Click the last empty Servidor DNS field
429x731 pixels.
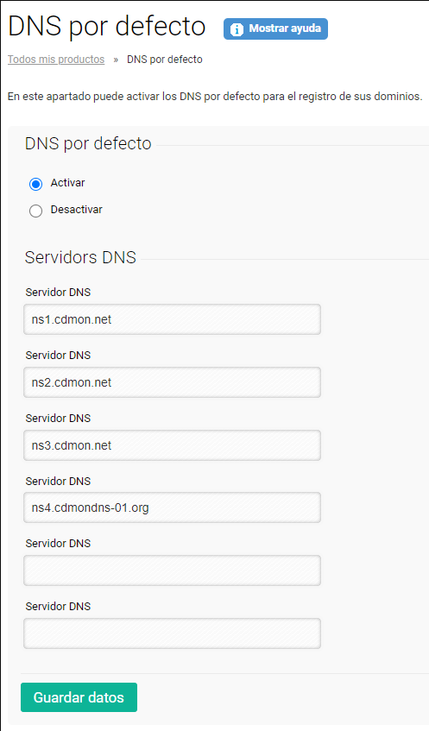coord(172,633)
